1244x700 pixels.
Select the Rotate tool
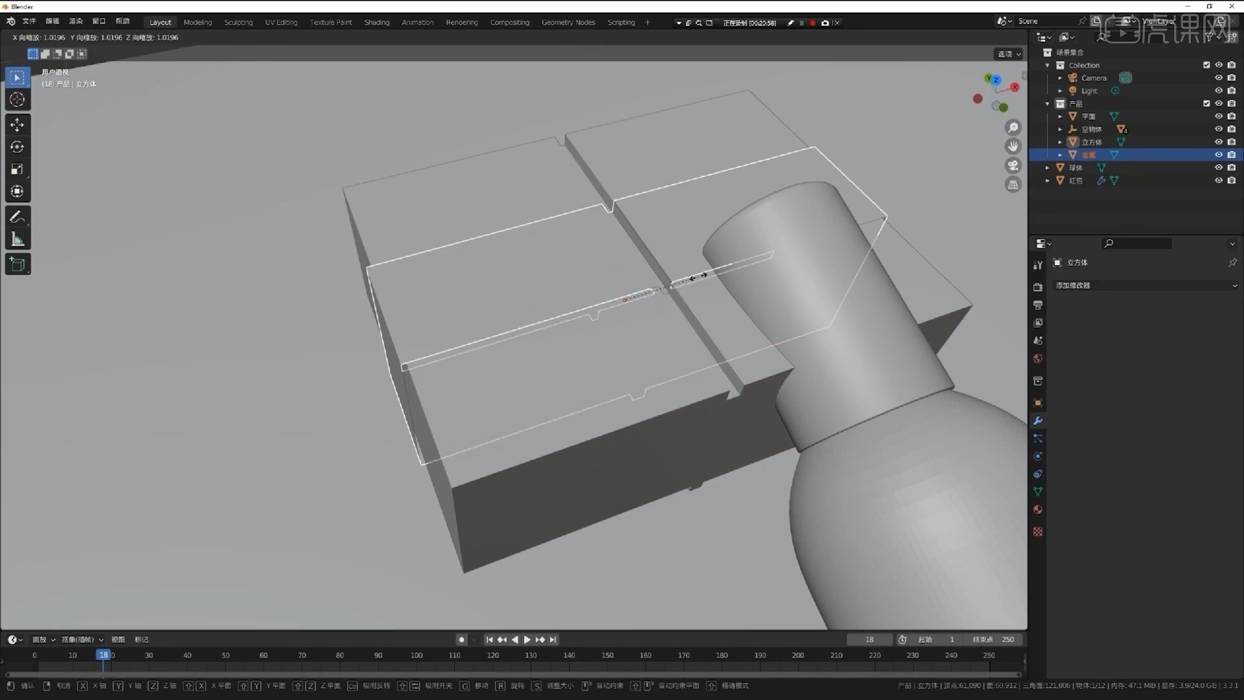(17, 147)
